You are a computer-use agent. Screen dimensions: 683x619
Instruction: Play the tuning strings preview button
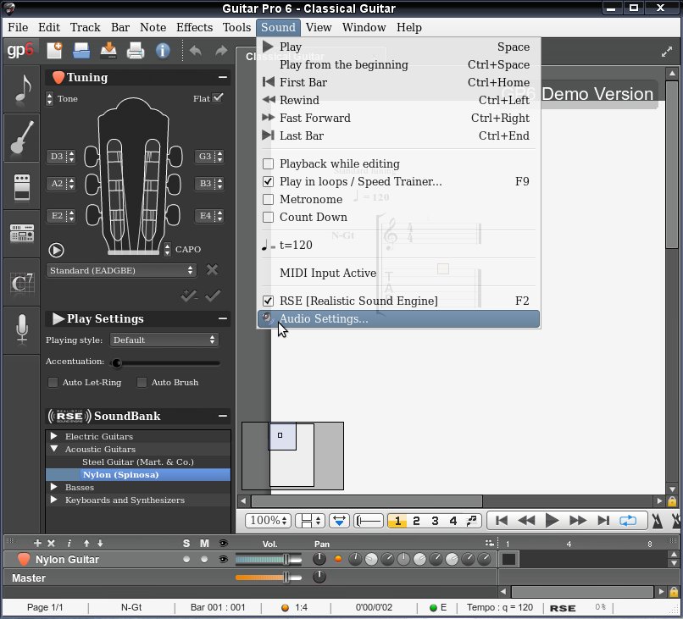tap(56, 250)
